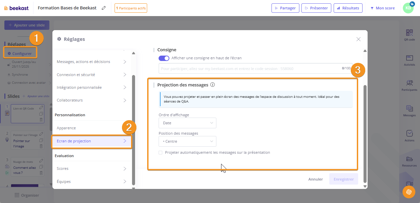Viewport: 420px width, 203px height.
Task: Open the Position des messages dropdown
Action: tap(187, 141)
